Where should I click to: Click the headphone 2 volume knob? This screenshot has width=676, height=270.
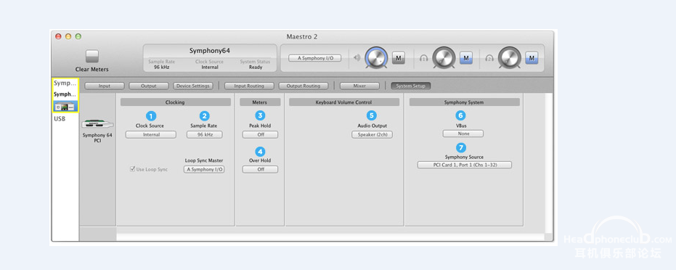tap(510, 58)
